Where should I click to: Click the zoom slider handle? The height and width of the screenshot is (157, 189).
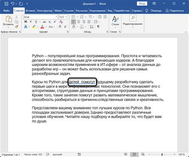click(x=162, y=155)
